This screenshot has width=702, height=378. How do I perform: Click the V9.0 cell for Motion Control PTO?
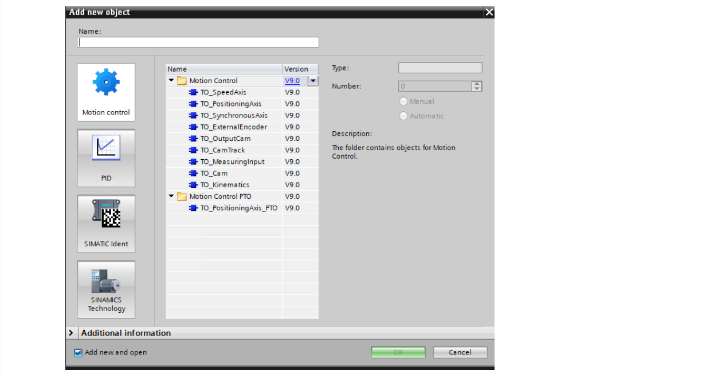300,196
